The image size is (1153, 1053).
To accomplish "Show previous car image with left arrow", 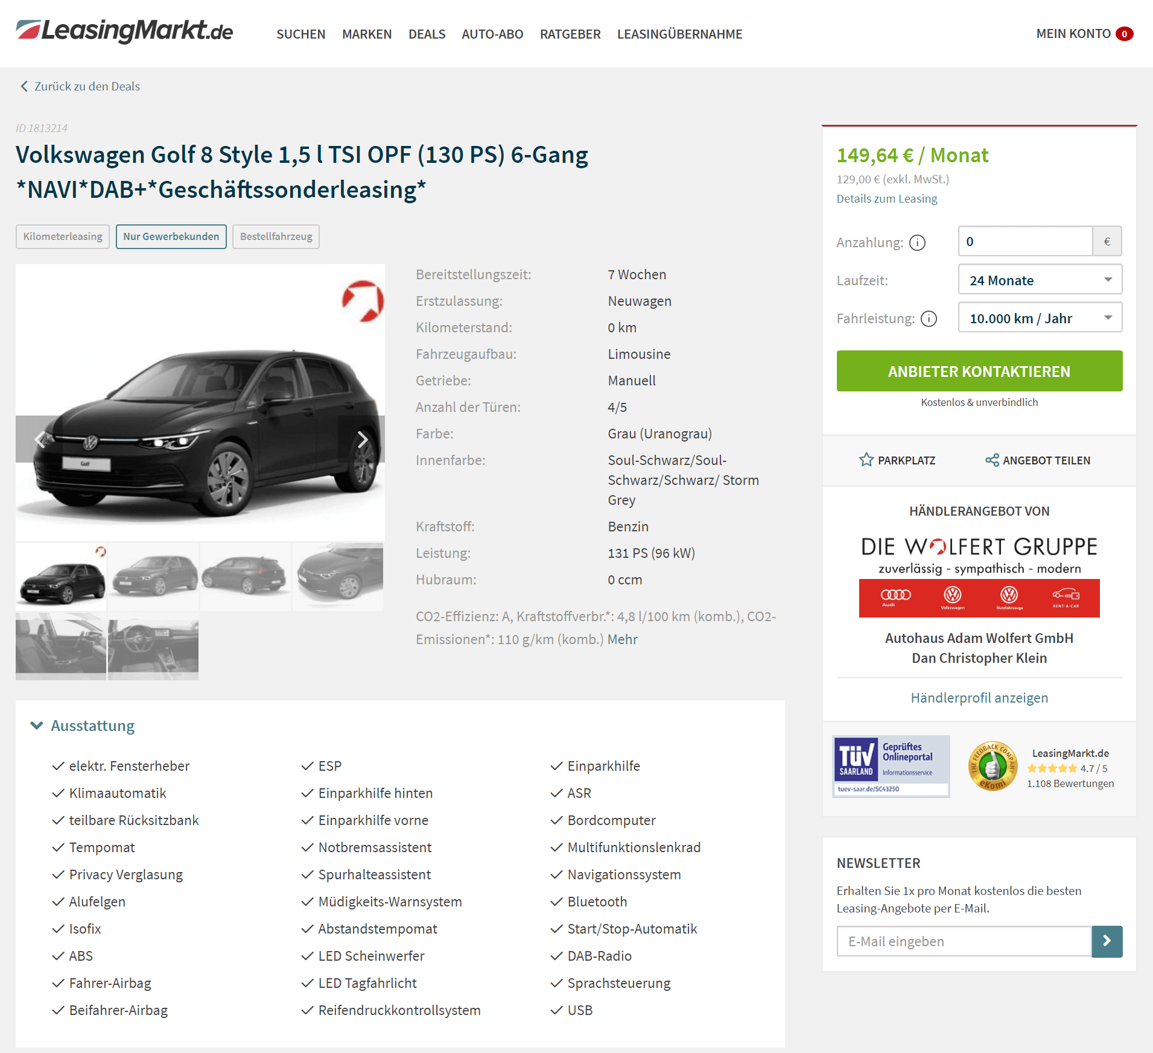I will click(x=39, y=439).
